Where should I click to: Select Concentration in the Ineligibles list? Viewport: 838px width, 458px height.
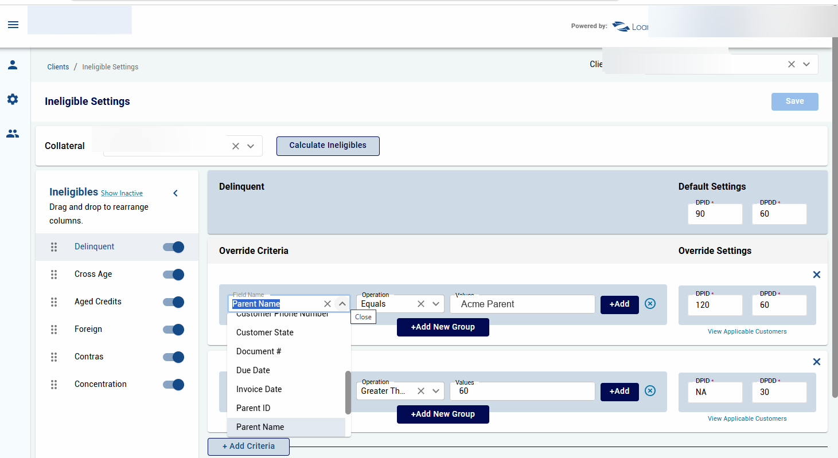[100, 384]
